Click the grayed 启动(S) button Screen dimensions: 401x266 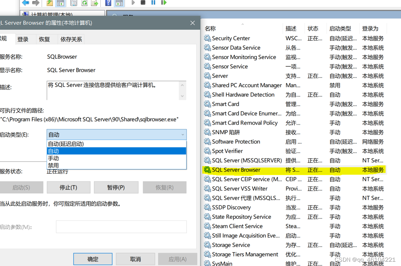click(22, 187)
